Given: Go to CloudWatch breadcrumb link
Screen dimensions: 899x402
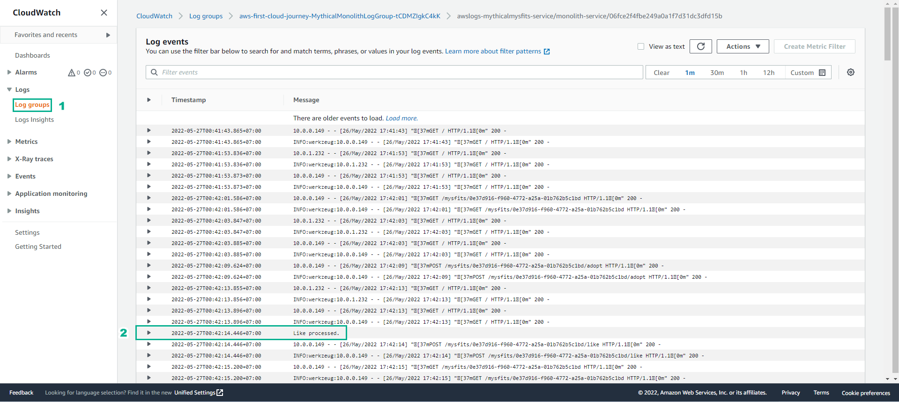Looking at the screenshot, I should 154,16.
